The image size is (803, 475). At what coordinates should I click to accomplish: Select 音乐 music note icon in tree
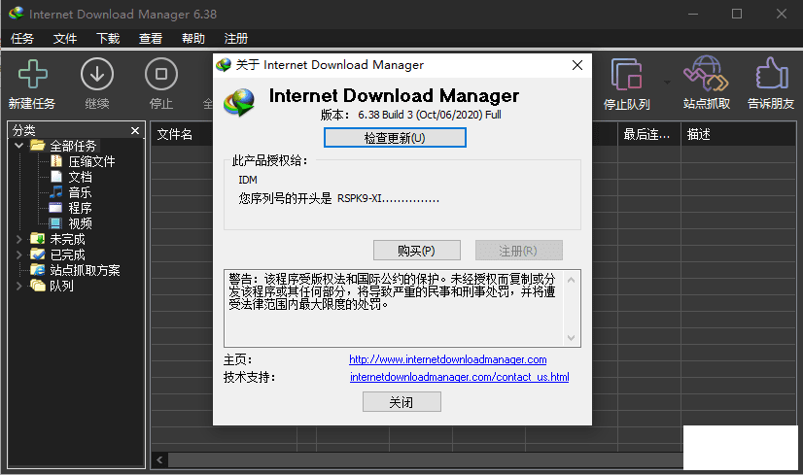56,192
